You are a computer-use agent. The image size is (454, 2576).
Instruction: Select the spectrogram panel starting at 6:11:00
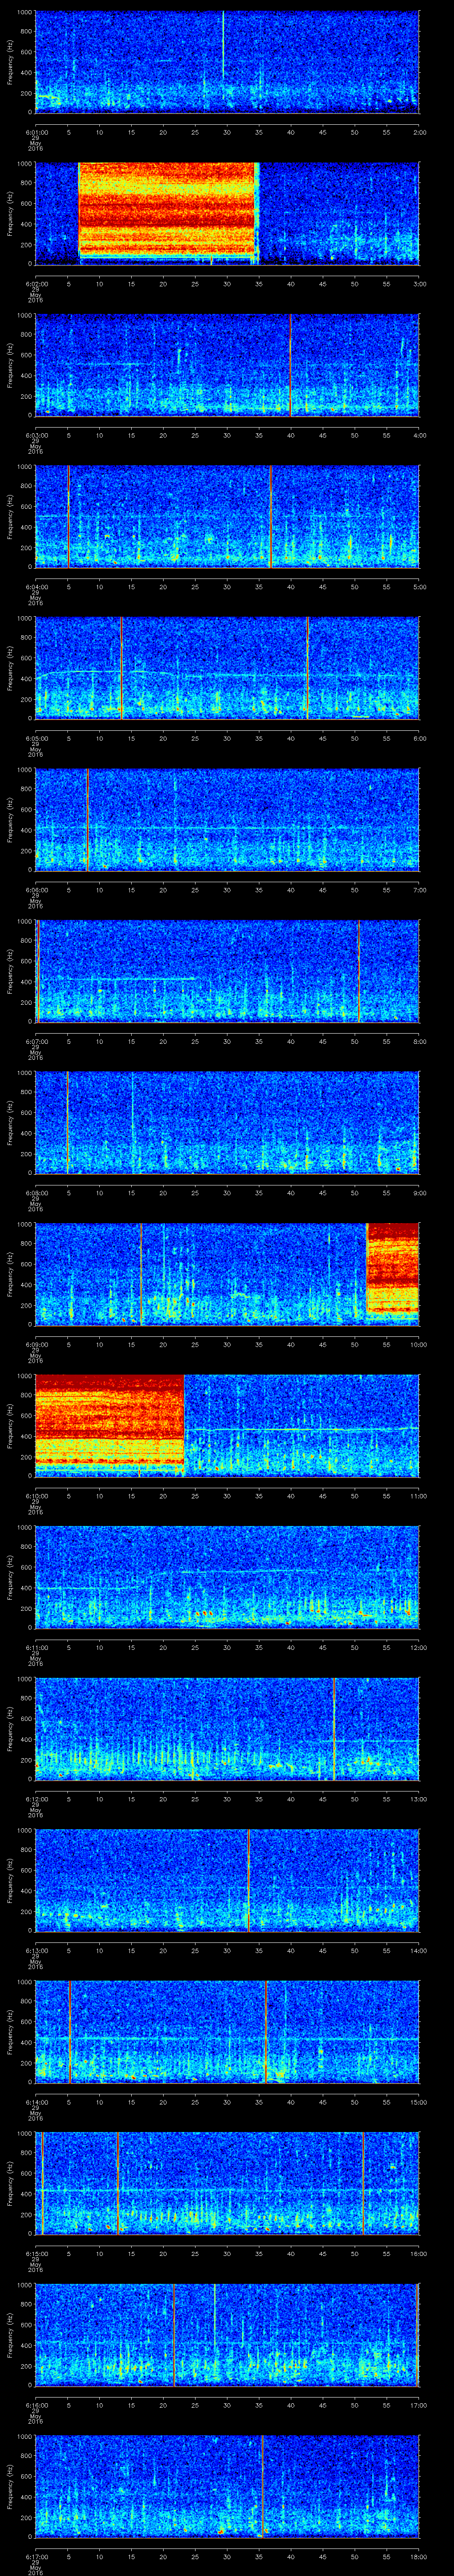(x=227, y=1577)
